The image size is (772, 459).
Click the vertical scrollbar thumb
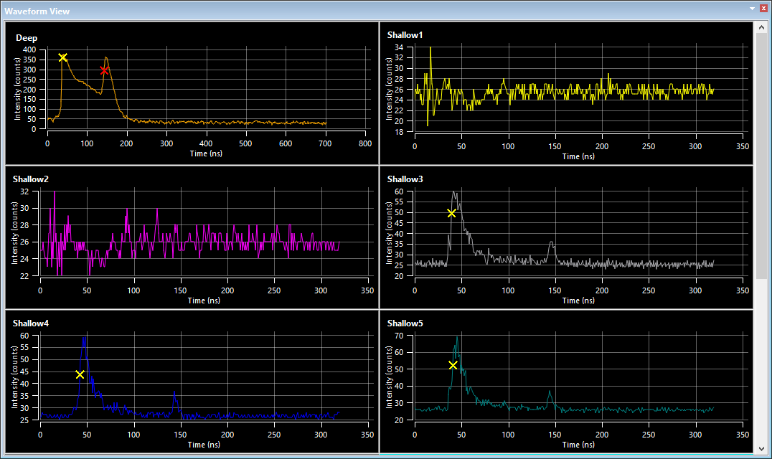(x=762, y=156)
